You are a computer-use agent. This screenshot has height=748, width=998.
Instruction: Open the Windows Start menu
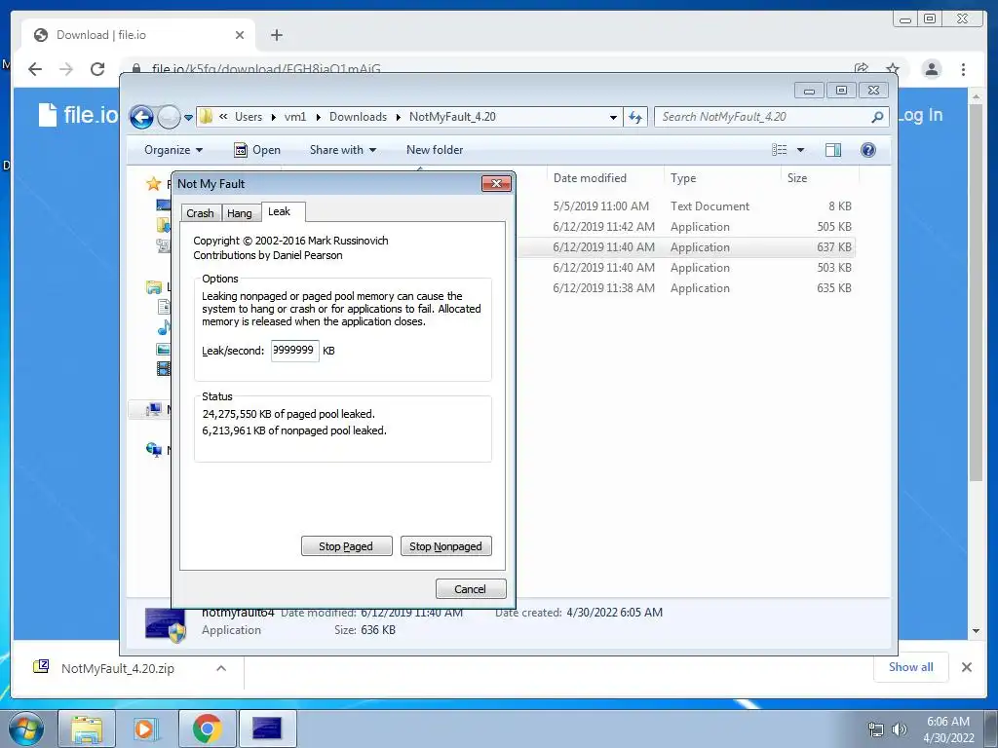click(26, 729)
